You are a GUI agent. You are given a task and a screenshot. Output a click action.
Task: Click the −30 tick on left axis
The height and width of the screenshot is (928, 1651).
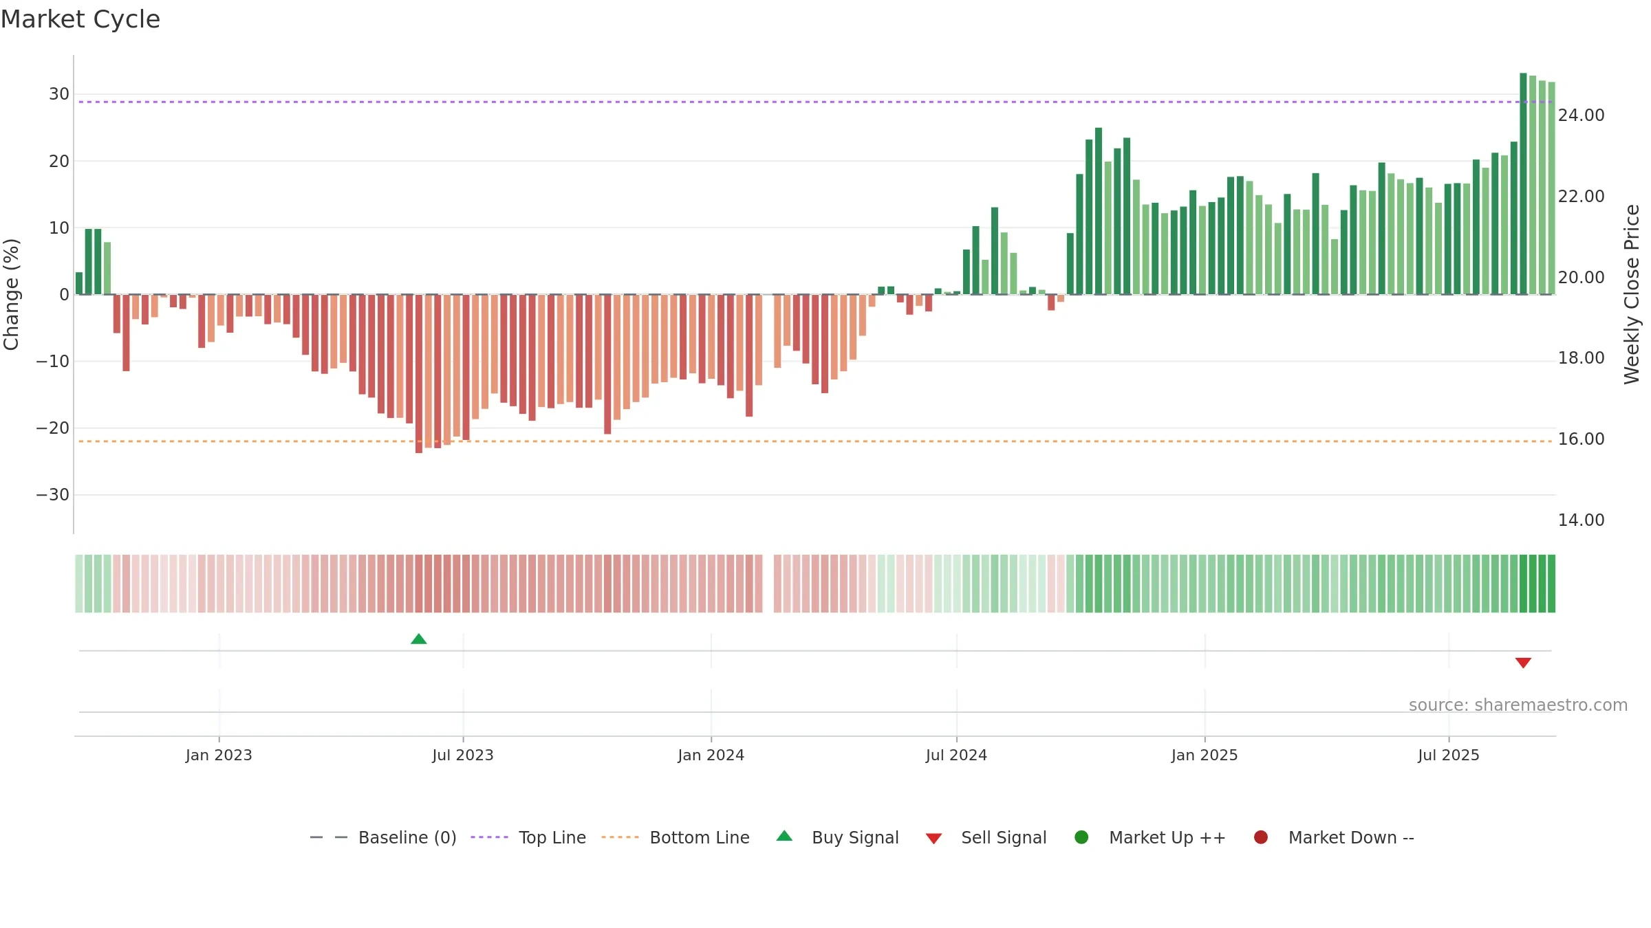point(53,495)
